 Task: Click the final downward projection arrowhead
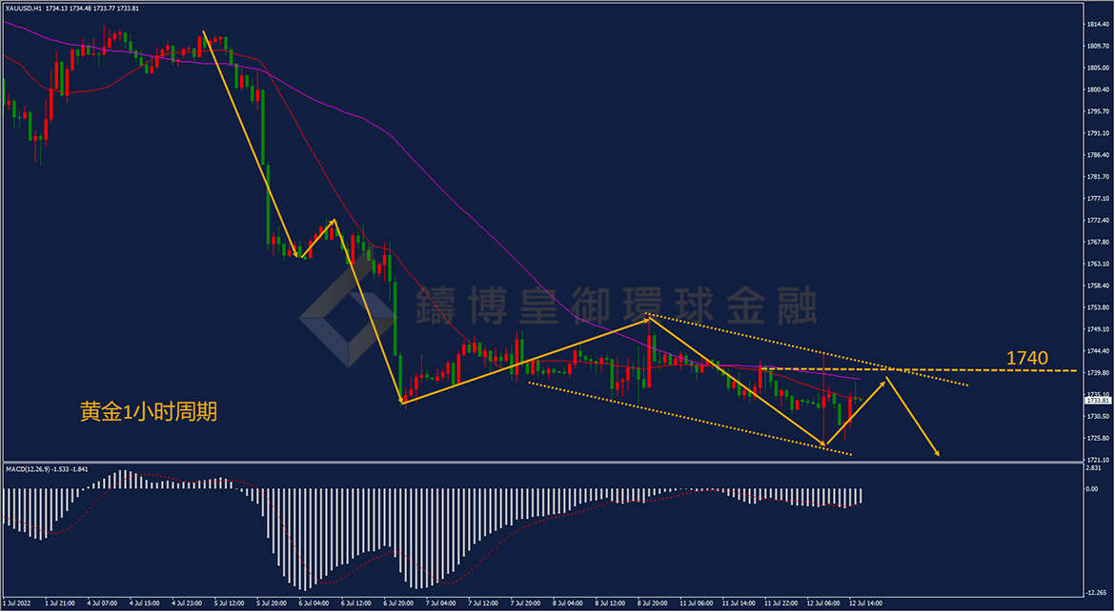pos(937,452)
